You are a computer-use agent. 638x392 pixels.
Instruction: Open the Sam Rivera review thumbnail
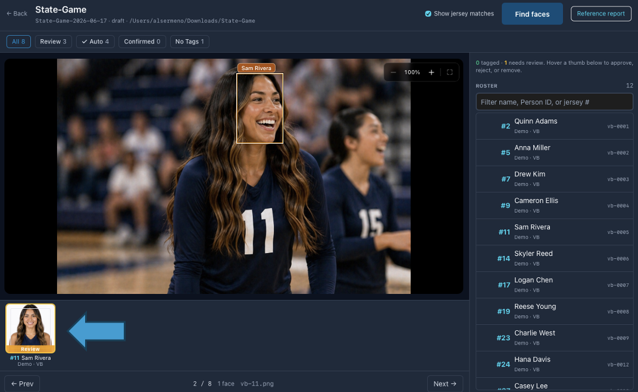pyautogui.click(x=30, y=328)
